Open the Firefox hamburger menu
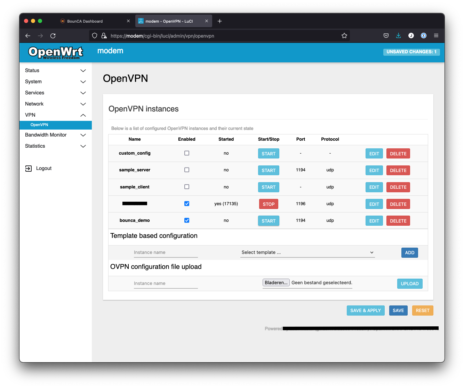 436,36
